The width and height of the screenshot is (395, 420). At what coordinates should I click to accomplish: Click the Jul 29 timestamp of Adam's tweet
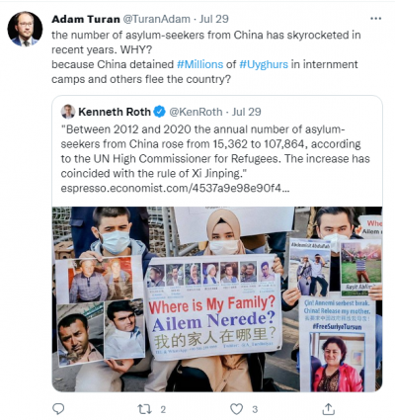pyautogui.click(x=214, y=19)
